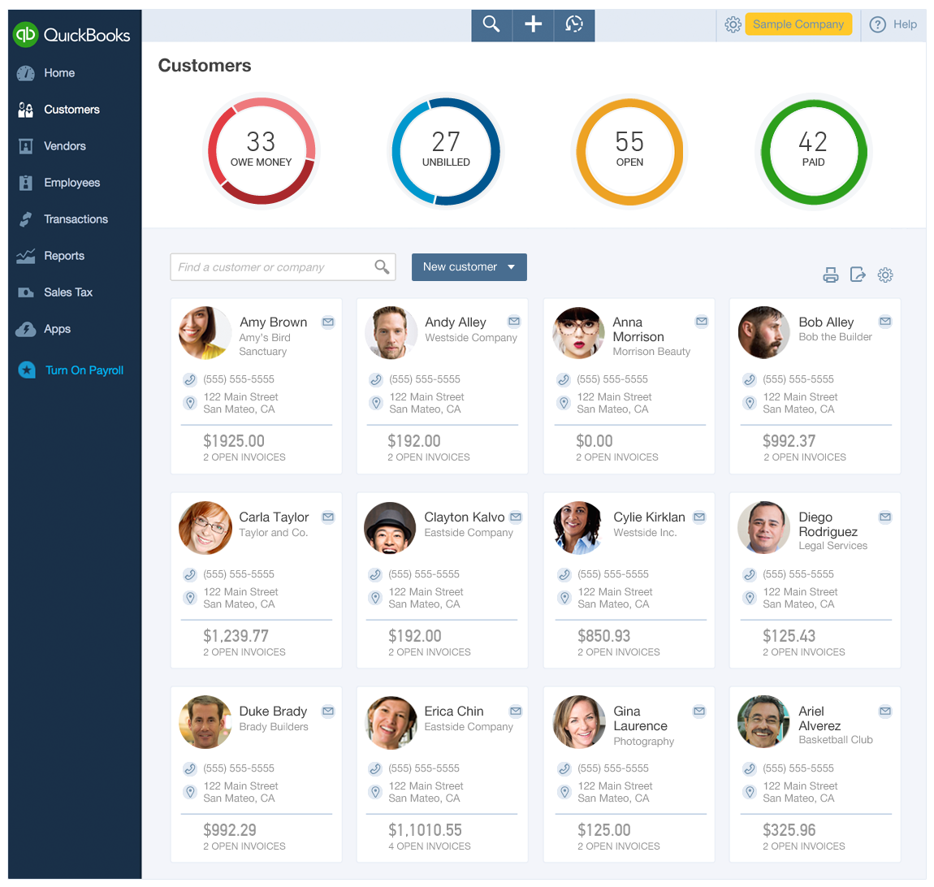Filter by 27 Unbilled ring
This screenshot has width=934, height=887.
coord(446,151)
